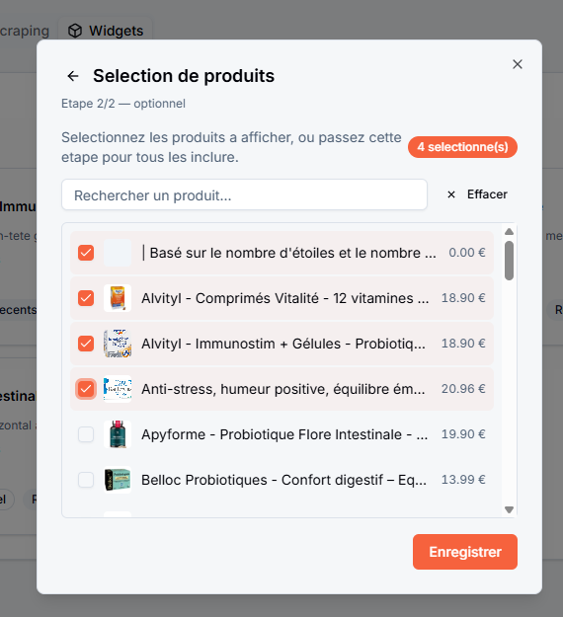Click the list scroll down arrow
This screenshot has width=563, height=617.
pos(509,509)
